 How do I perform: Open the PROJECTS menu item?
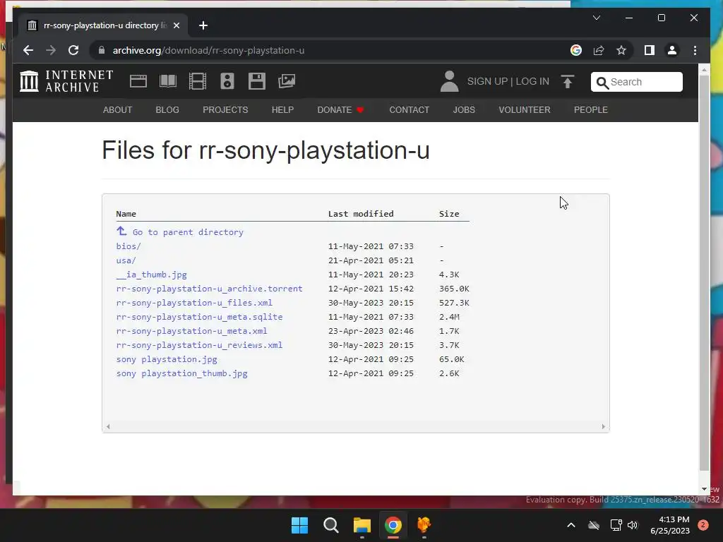tap(225, 109)
